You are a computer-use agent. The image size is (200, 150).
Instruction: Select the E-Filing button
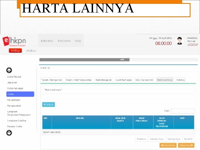15,51
